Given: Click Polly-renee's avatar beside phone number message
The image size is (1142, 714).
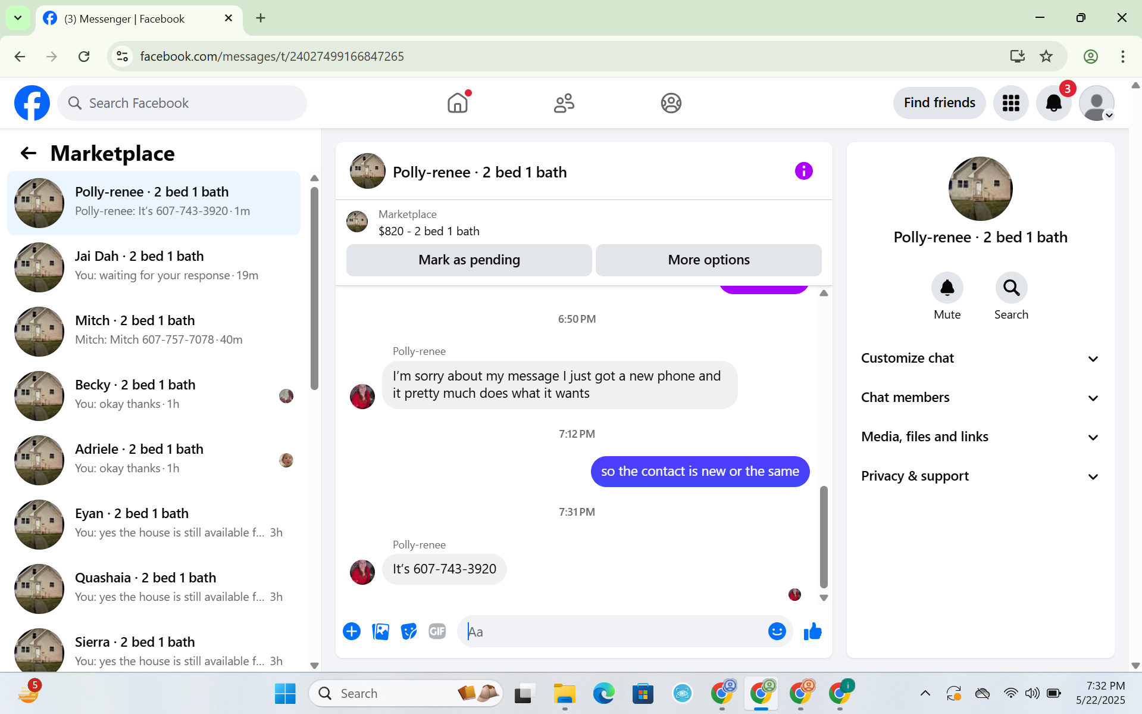Looking at the screenshot, I should coord(362,572).
